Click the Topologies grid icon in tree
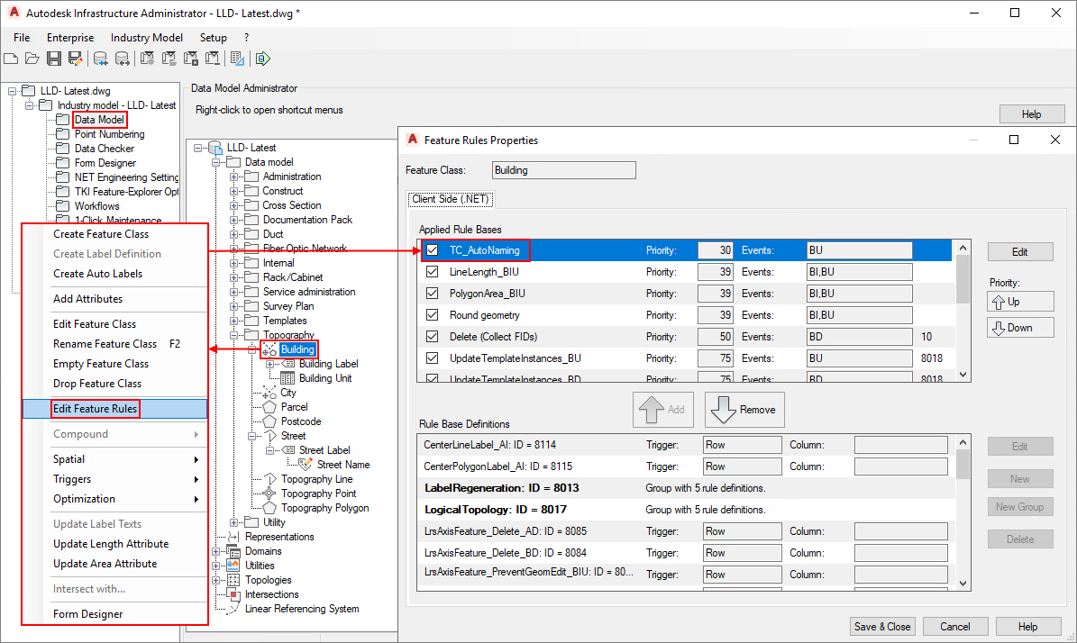The width and height of the screenshot is (1077, 643). pos(233,581)
